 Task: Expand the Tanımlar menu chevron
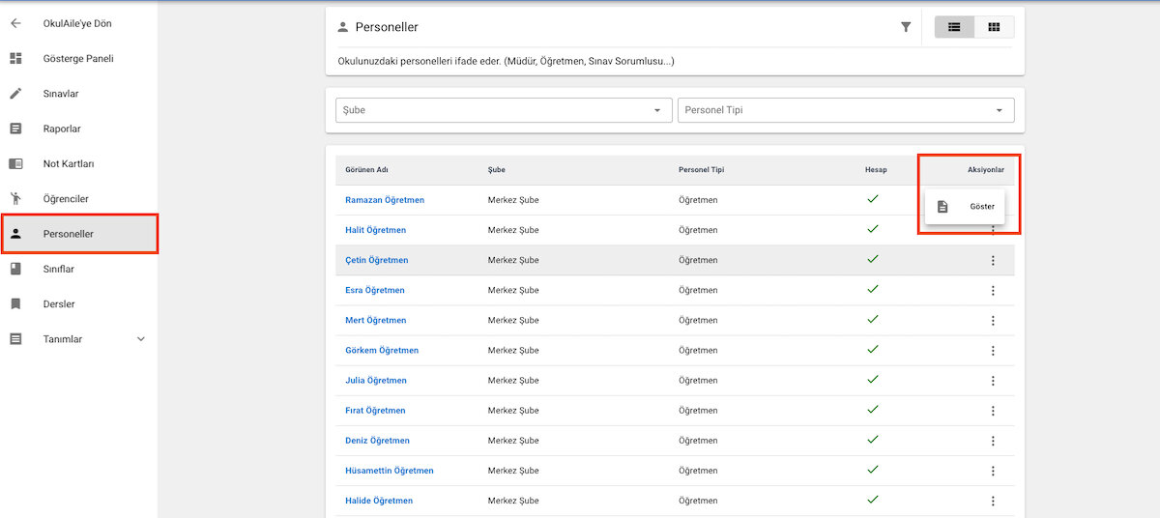141,339
